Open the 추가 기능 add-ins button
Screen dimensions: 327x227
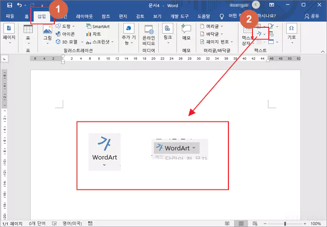tap(129, 34)
